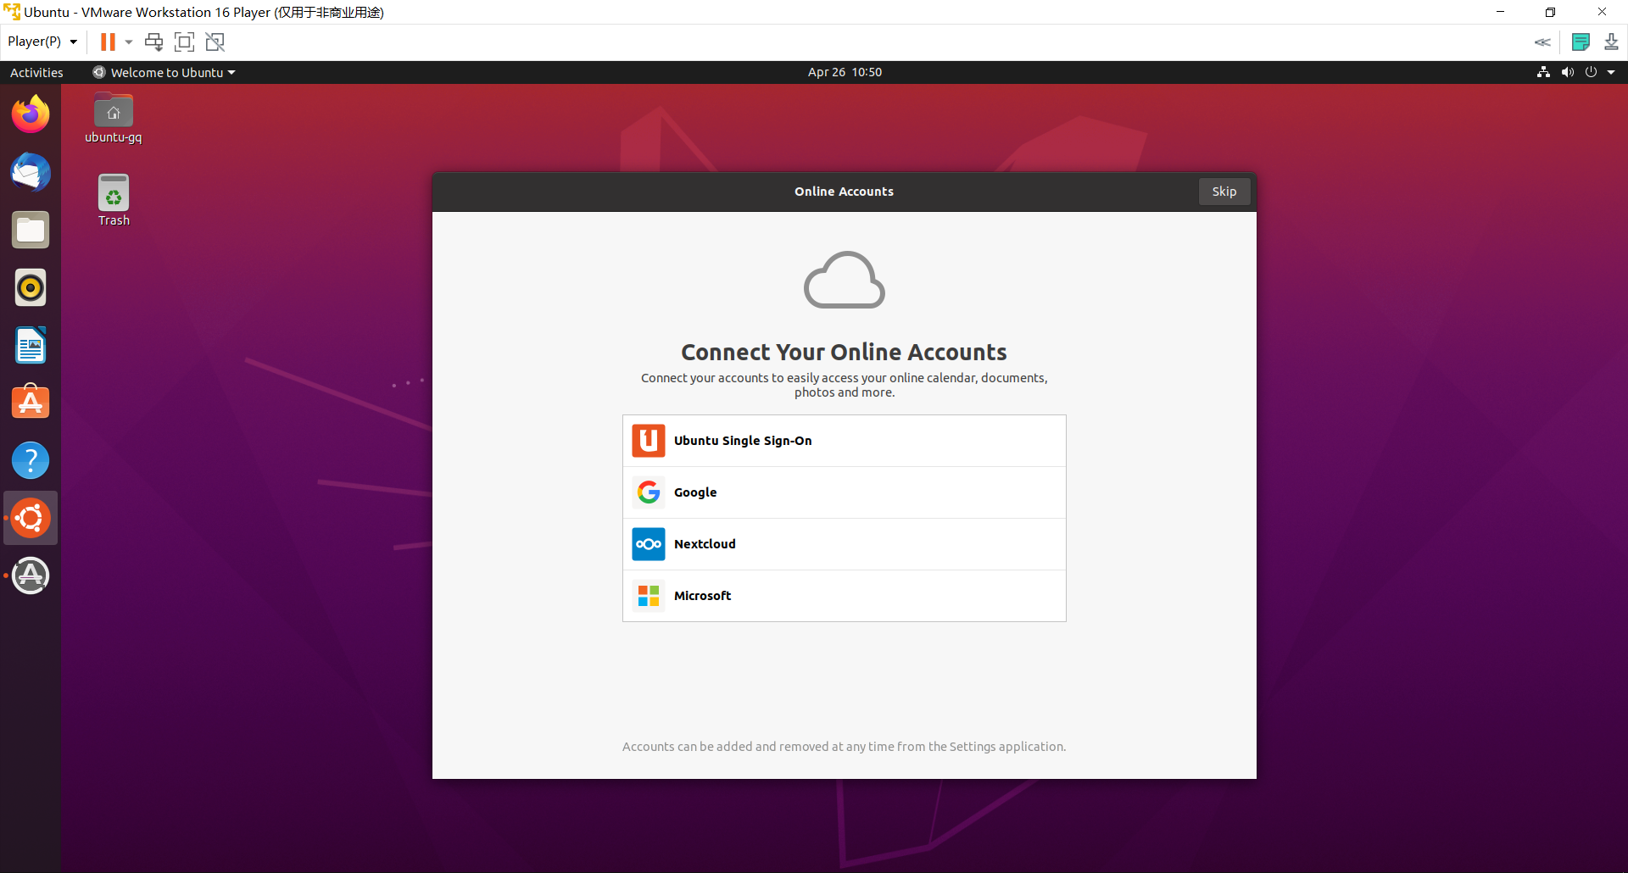The image size is (1628, 873).
Task: Click the VMware notes icon in toolbar
Action: tap(1581, 42)
